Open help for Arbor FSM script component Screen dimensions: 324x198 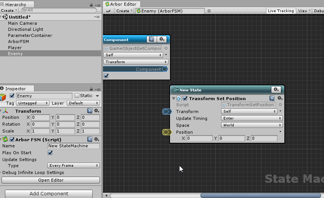coord(90,139)
